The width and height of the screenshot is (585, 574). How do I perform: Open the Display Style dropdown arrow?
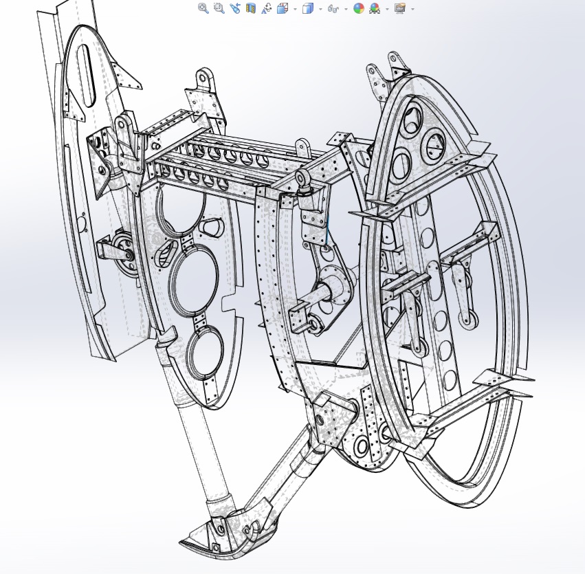point(320,8)
